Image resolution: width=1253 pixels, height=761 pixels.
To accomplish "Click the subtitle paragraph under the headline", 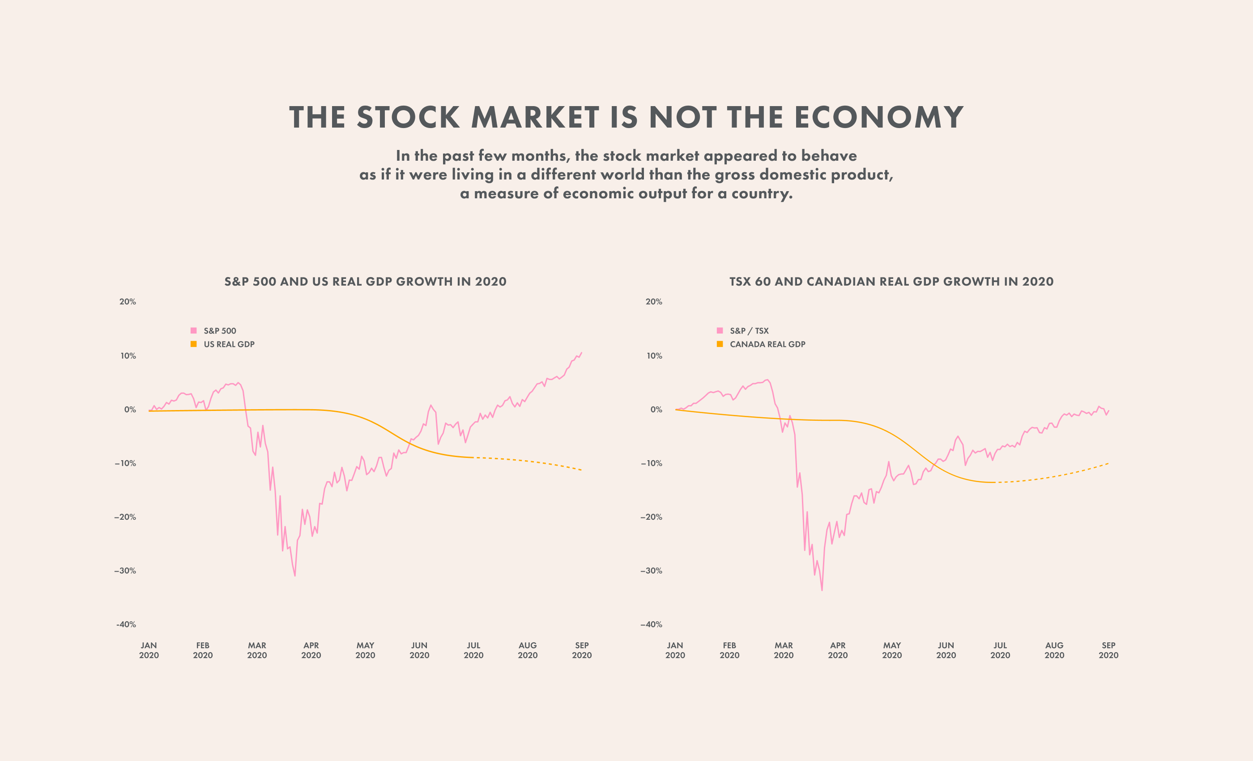I will click(626, 175).
